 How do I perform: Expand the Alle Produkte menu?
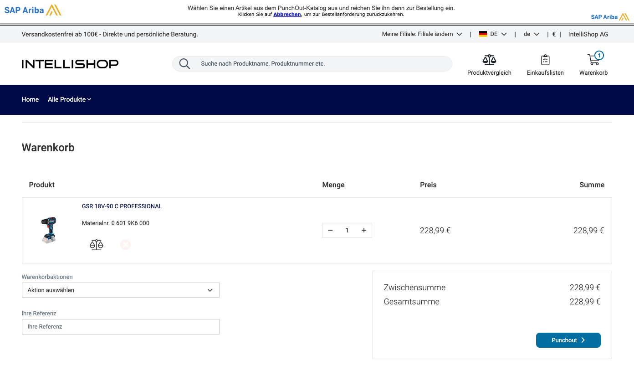[x=70, y=99]
